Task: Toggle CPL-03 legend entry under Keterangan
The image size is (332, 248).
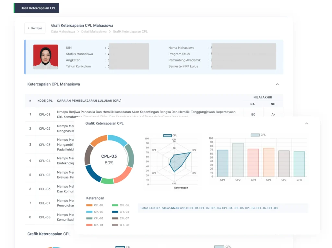Action: (x=95, y=218)
